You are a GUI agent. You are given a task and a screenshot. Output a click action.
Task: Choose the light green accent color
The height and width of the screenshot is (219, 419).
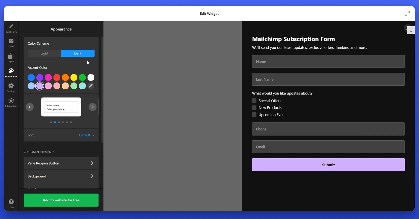(x=74, y=86)
